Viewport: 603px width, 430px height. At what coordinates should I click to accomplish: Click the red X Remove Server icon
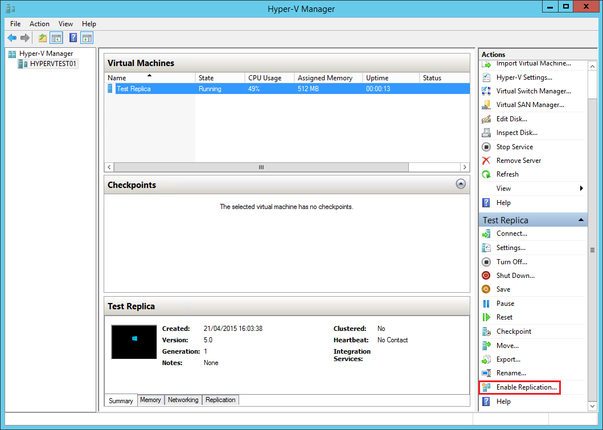486,161
